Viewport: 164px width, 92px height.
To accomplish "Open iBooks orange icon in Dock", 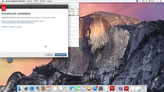I will (89, 88).
